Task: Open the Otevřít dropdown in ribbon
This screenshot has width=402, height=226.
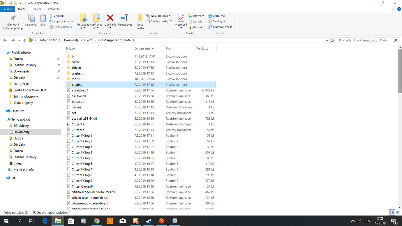Action: point(203,16)
